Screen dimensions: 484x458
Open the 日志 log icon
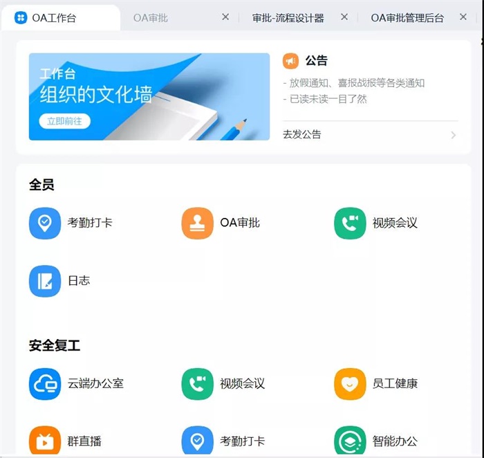[45, 281]
